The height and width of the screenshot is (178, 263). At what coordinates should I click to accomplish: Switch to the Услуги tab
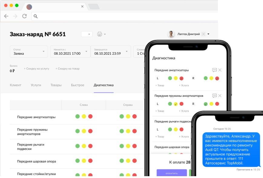click(x=36, y=85)
